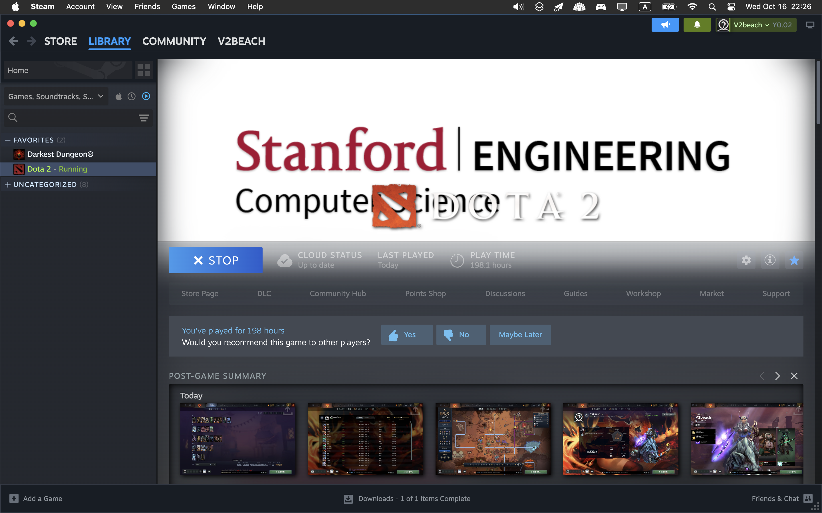The width and height of the screenshot is (822, 513).
Task: Open macOS Control Center
Action: coord(731,7)
